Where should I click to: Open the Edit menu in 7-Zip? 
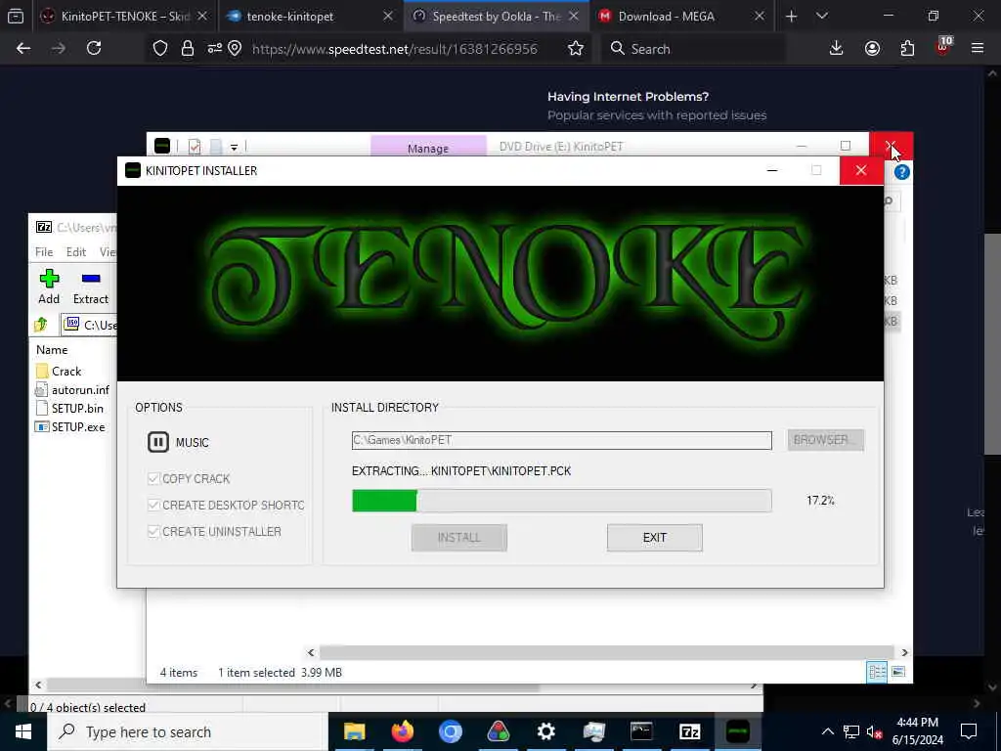tap(76, 252)
